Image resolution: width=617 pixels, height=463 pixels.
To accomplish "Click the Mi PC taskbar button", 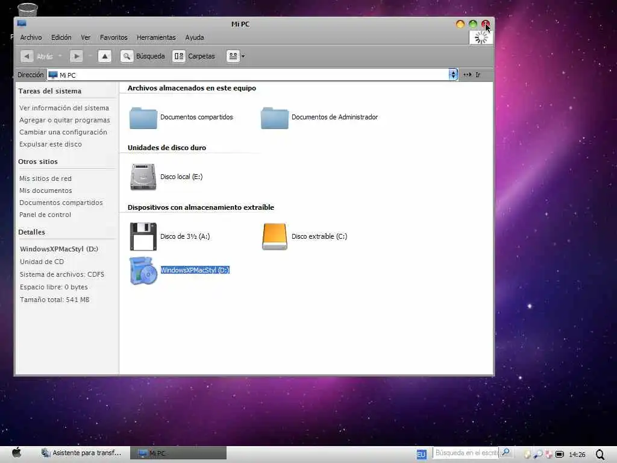I will tap(178, 453).
